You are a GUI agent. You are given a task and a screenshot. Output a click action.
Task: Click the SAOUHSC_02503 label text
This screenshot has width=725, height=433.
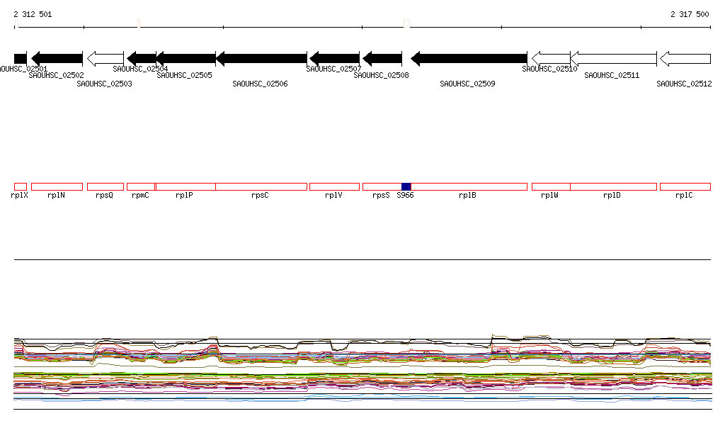[105, 84]
